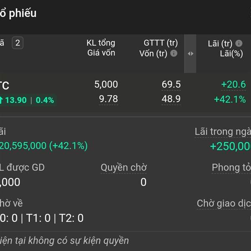The image size is (251, 251).
Task: Sort by KL tổng column header
Action: point(101,43)
